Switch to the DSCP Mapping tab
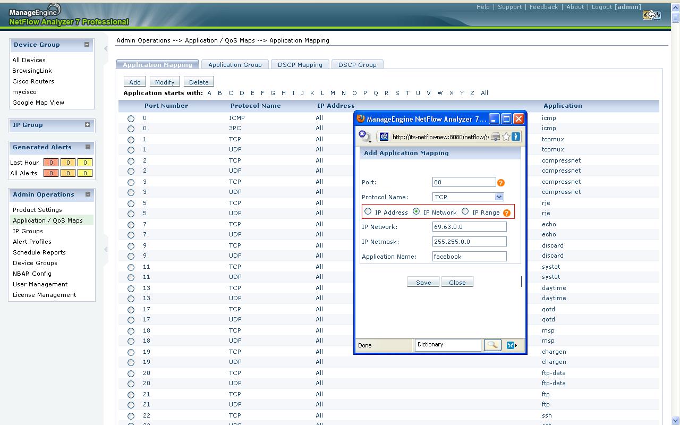The image size is (680, 425). tap(300, 65)
